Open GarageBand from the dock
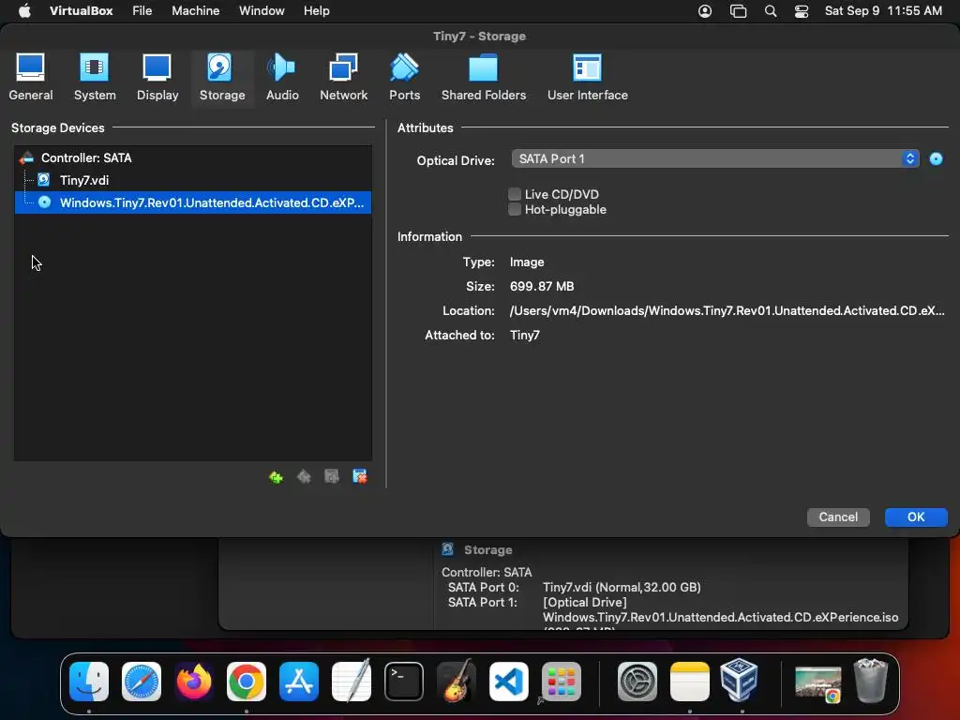960x720 pixels. point(457,681)
